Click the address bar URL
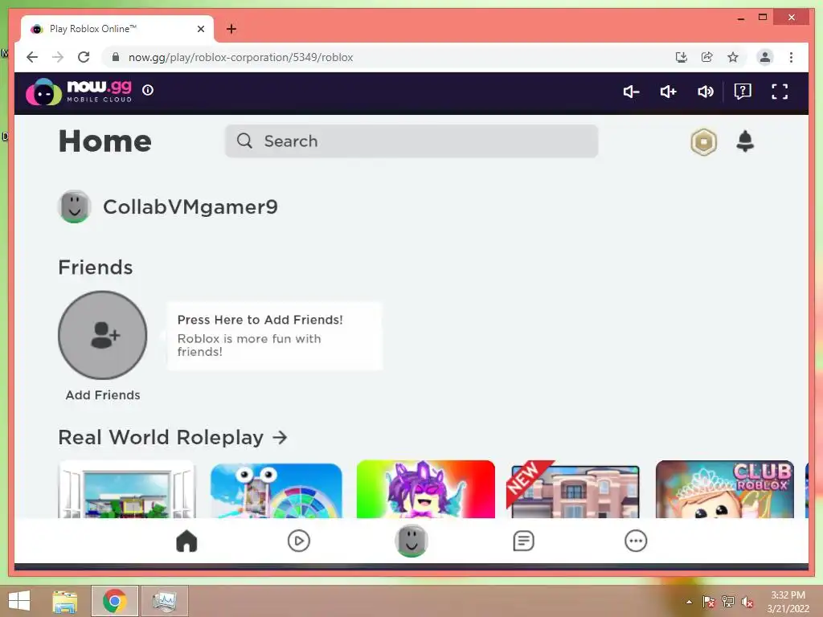Image resolution: width=823 pixels, height=617 pixels. click(x=241, y=57)
